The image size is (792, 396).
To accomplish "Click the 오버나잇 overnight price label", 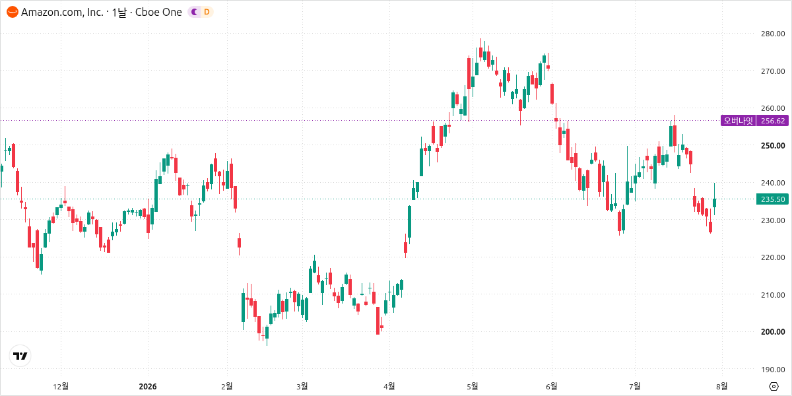I will coord(739,120).
